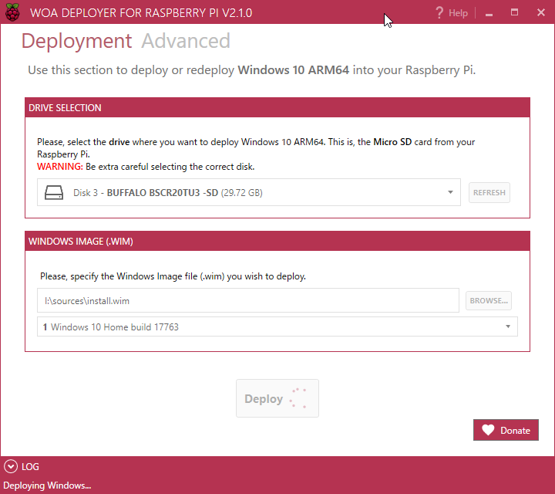Click the Donate button

506,430
